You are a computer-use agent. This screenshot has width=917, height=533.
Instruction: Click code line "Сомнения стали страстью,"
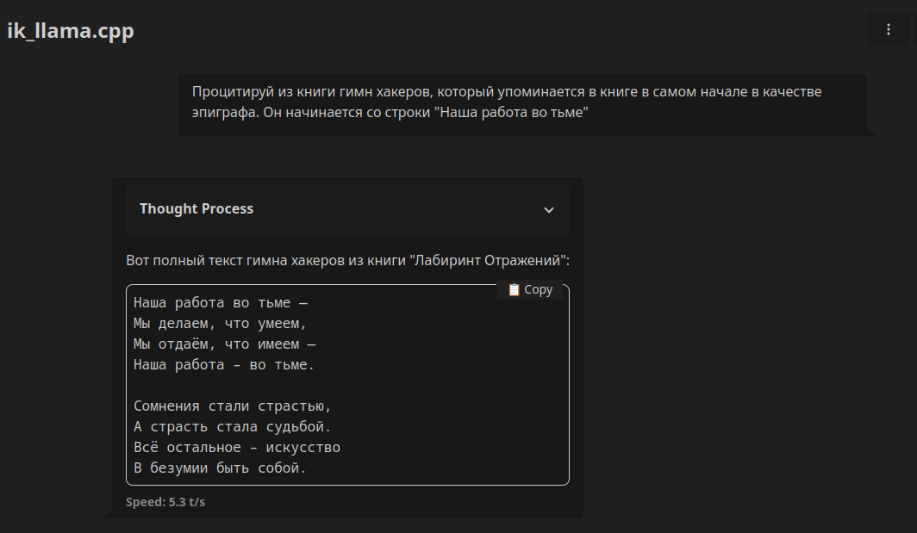(233, 406)
